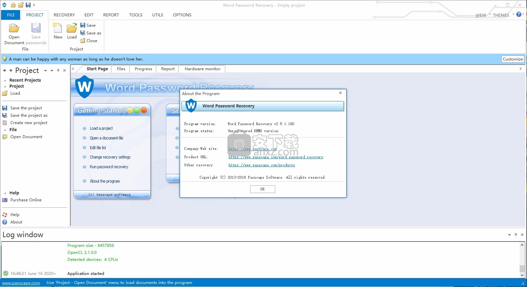Click the lightbulb tip icon
527x287 pixels.
[5, 59]
